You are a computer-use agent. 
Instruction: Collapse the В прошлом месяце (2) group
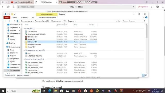24,50
